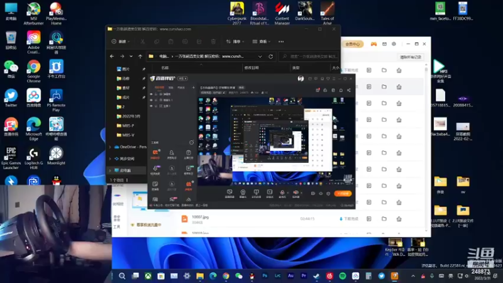Viewport: 503px width, 283px height.
Task: Open Moonlight desktop shortcut
Action: pyautogui.click(x=56, y=156)
